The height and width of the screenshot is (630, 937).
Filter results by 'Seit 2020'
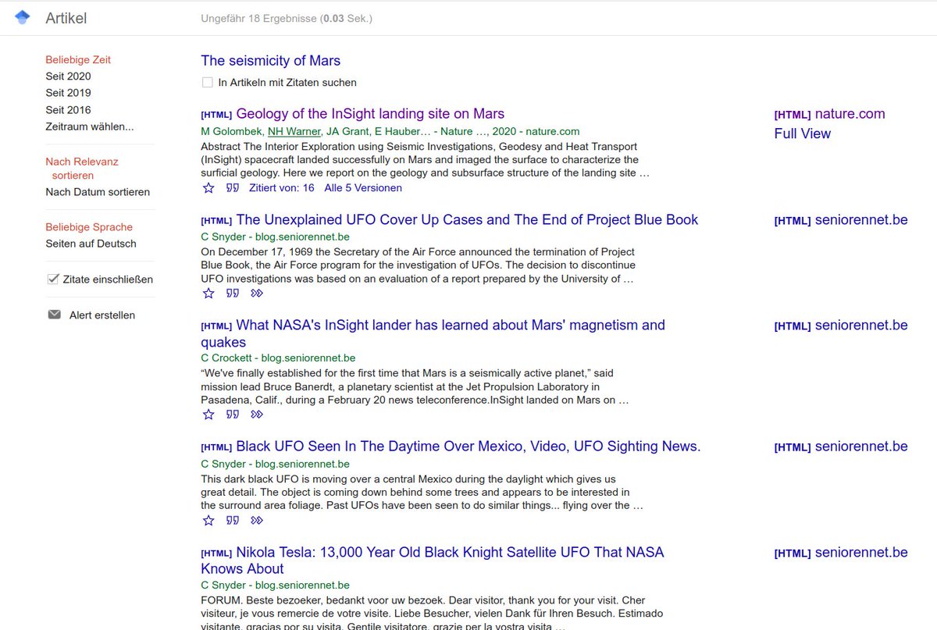point(68,77)
